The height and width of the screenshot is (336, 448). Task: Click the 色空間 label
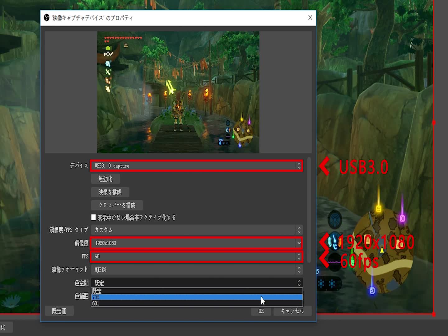click(82, 283)
